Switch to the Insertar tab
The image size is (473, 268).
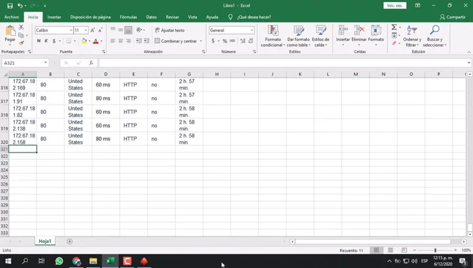coord(54,17)
